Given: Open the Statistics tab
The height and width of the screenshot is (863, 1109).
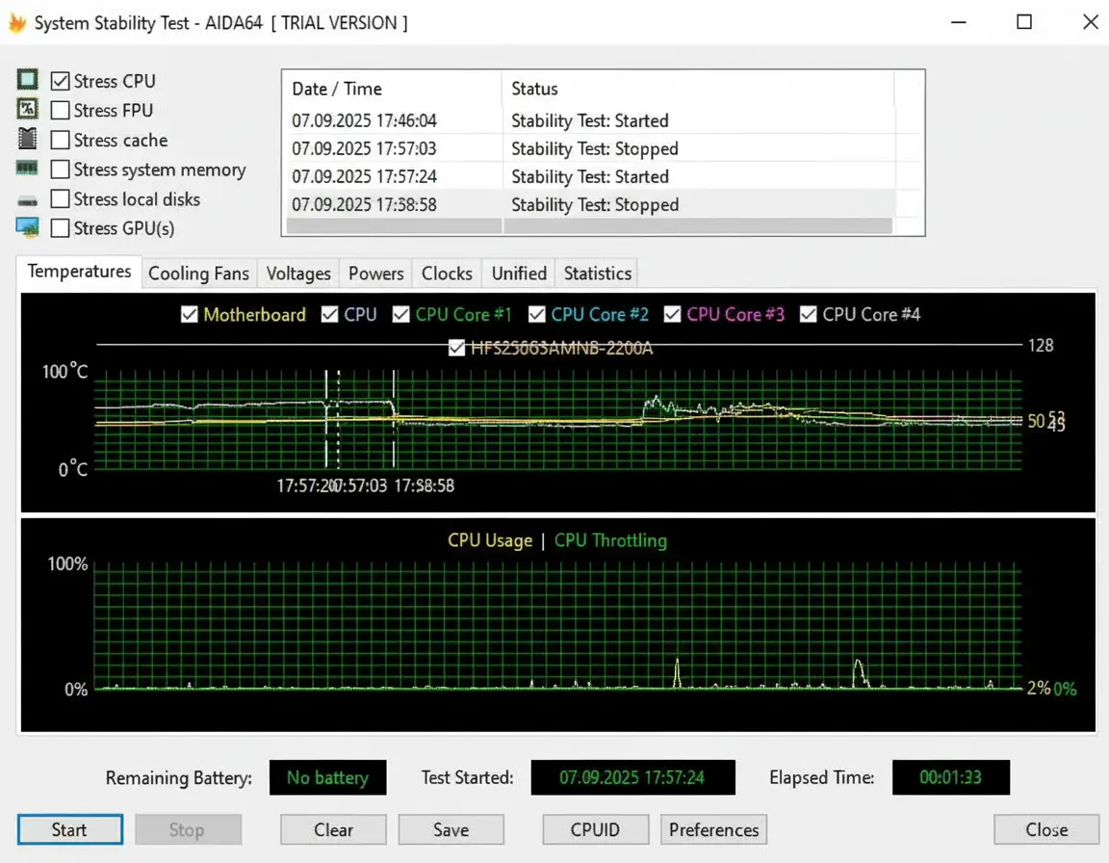Looking at the screenshot, I should coord(598,274).
